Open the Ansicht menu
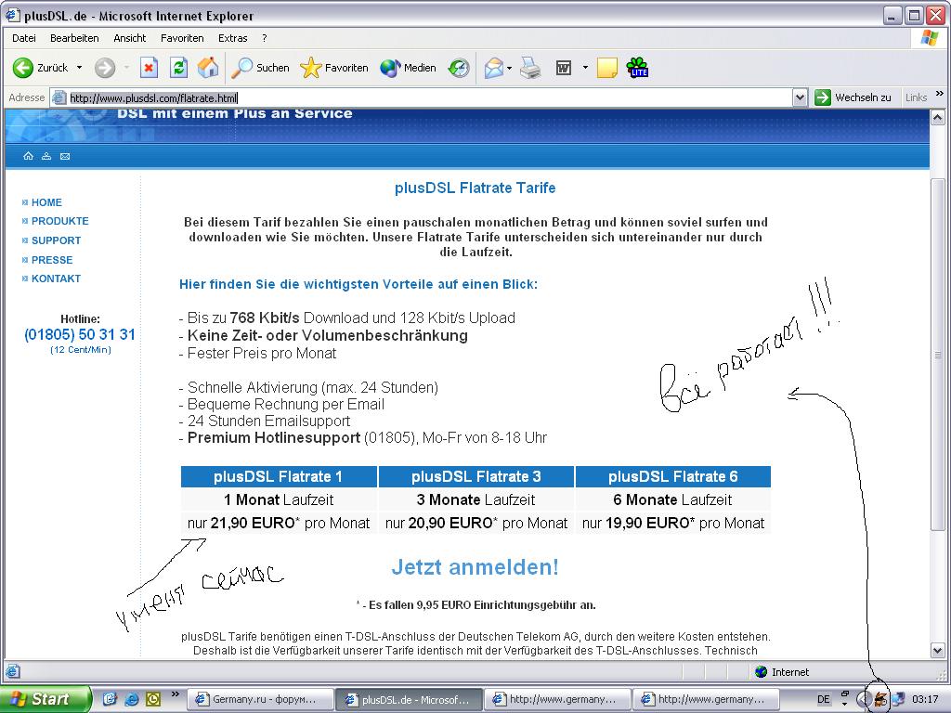The width and height of the screenshot is (951, 713). [x=130, y=38]
